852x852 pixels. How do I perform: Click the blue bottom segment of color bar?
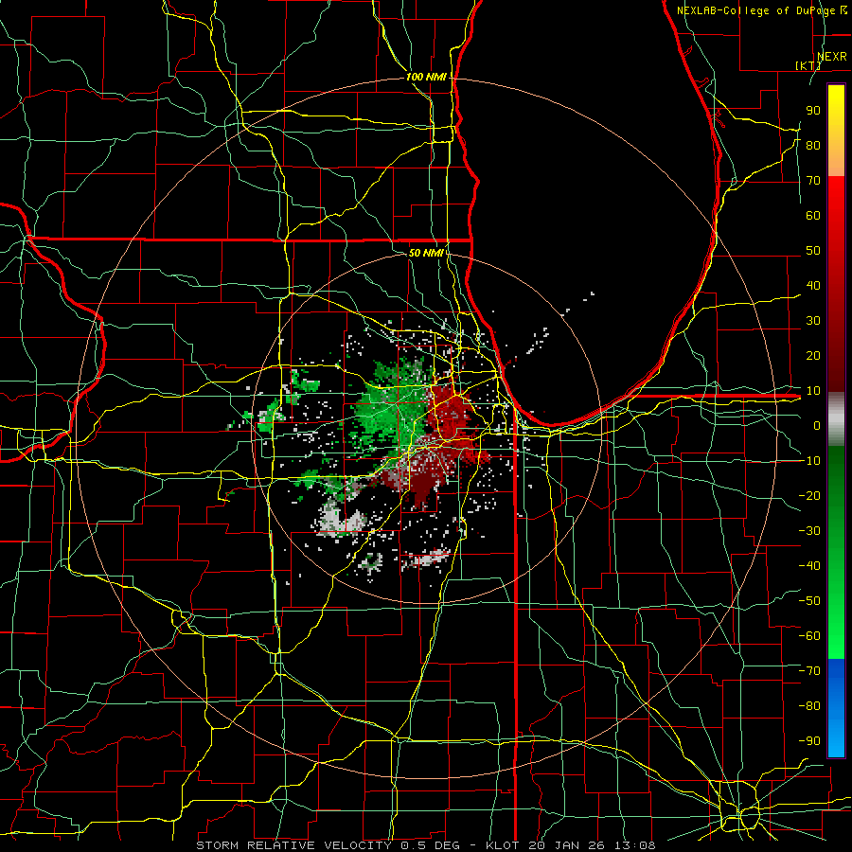pos(836,707)
